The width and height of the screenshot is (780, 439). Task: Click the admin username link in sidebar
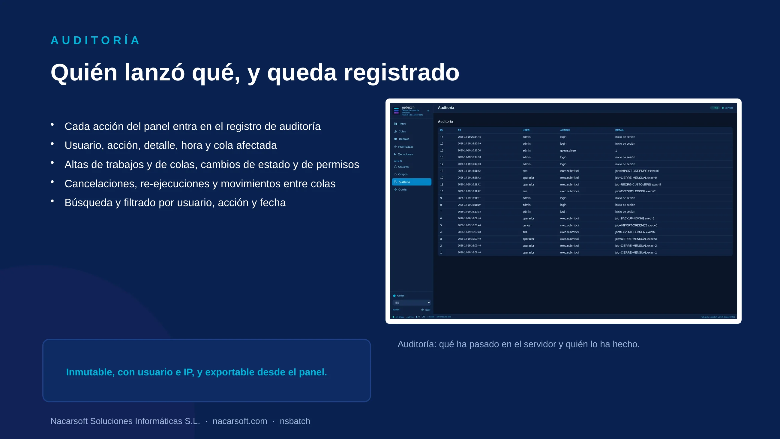396,310
